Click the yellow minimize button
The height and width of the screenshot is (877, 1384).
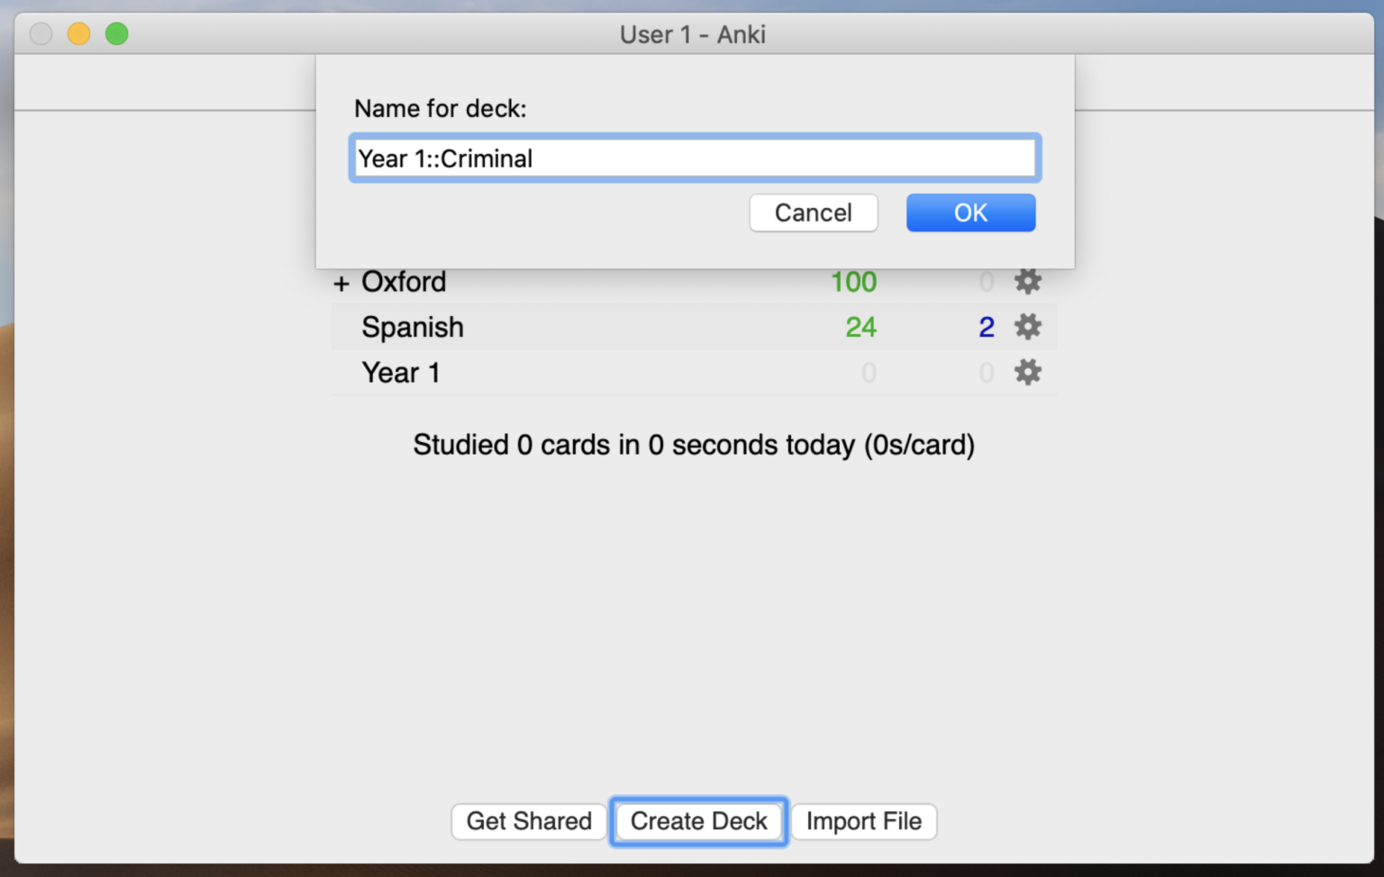[78, 32]
